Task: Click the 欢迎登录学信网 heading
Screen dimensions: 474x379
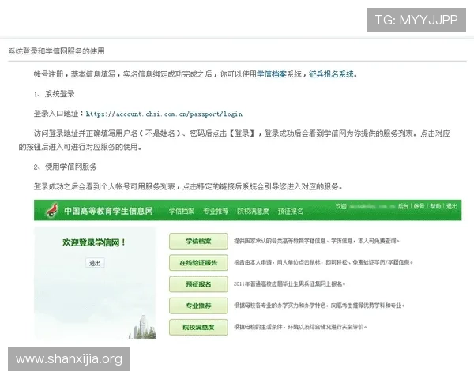Action: coord(94,242)
